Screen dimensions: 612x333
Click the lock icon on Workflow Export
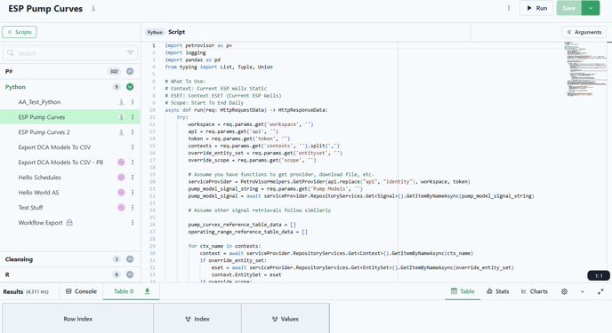click(x=69, y=222)
